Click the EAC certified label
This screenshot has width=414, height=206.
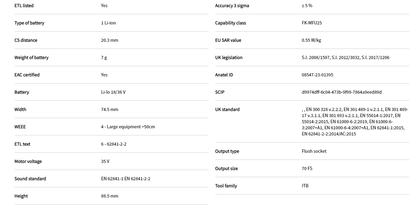click(27, 75)
